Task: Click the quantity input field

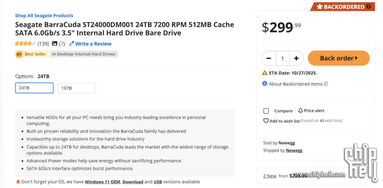Action: (282, 58)
